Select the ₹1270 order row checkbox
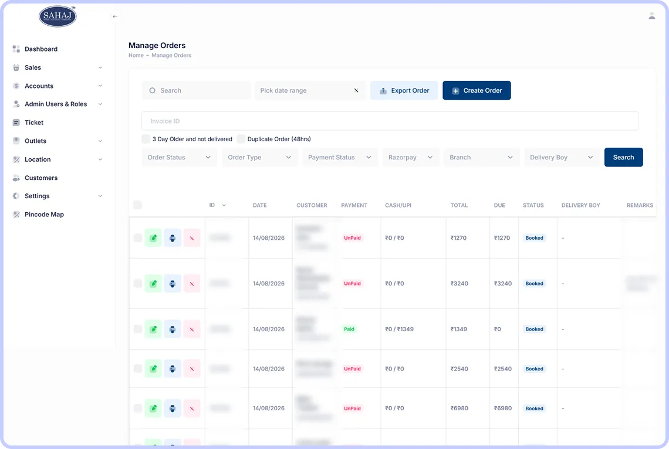This screenshot has width=669, height=449. [x=137, y=238]
